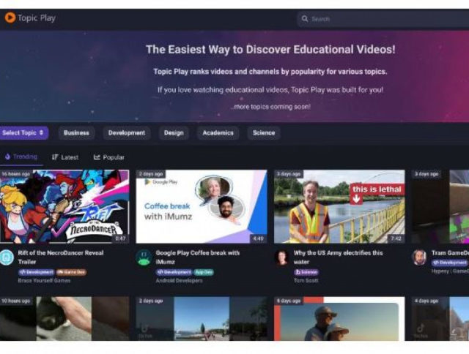Open the second-row 2 days ago beach thumbnail
Screen dimensions: 469x354
pos(202,318)
